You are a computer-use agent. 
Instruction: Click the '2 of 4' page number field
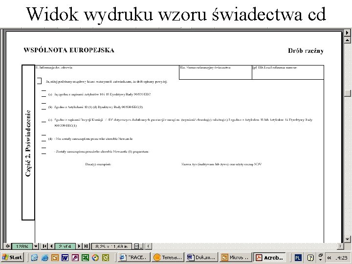tap(65, 246)
